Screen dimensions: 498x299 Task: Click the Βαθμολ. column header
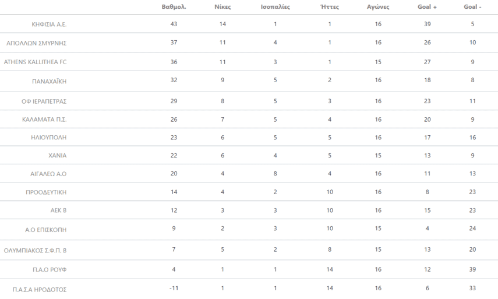(173, 8)
